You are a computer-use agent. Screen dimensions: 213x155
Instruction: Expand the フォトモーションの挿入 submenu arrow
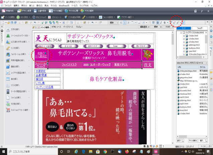[x=29, y=54]
